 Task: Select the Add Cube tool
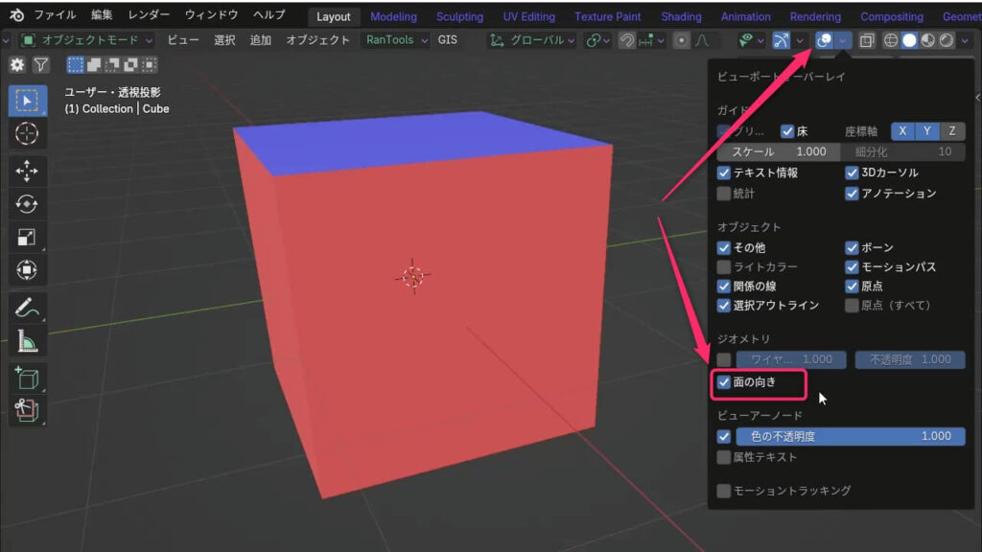[27, 378]
